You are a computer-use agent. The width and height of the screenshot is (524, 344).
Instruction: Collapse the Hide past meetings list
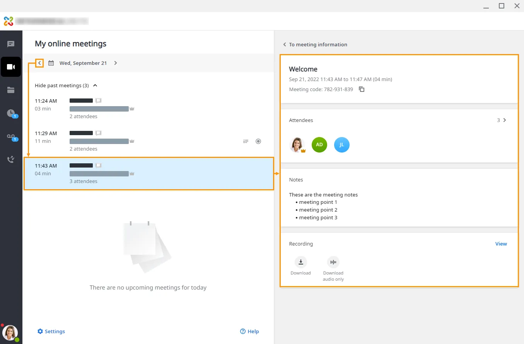(x=66, y=85)
